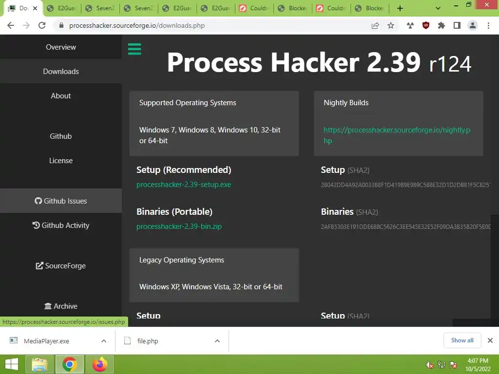The width and height of the screenshot is (499, 374).
Task: Open Overview sidebar page
Action: tap(61, 47)
